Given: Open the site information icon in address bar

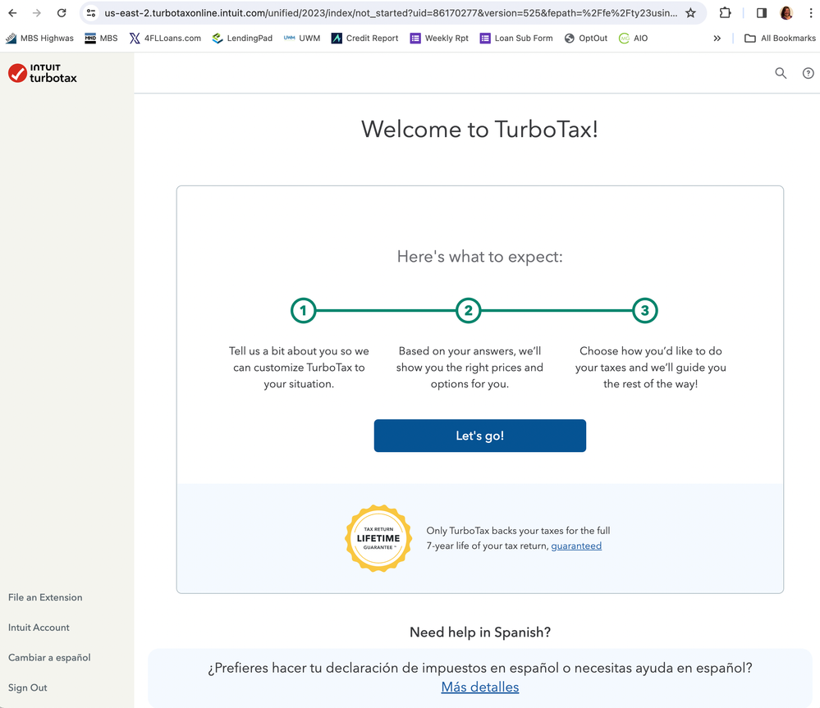Looking at the screenshot, I should [x=91, y=13].
